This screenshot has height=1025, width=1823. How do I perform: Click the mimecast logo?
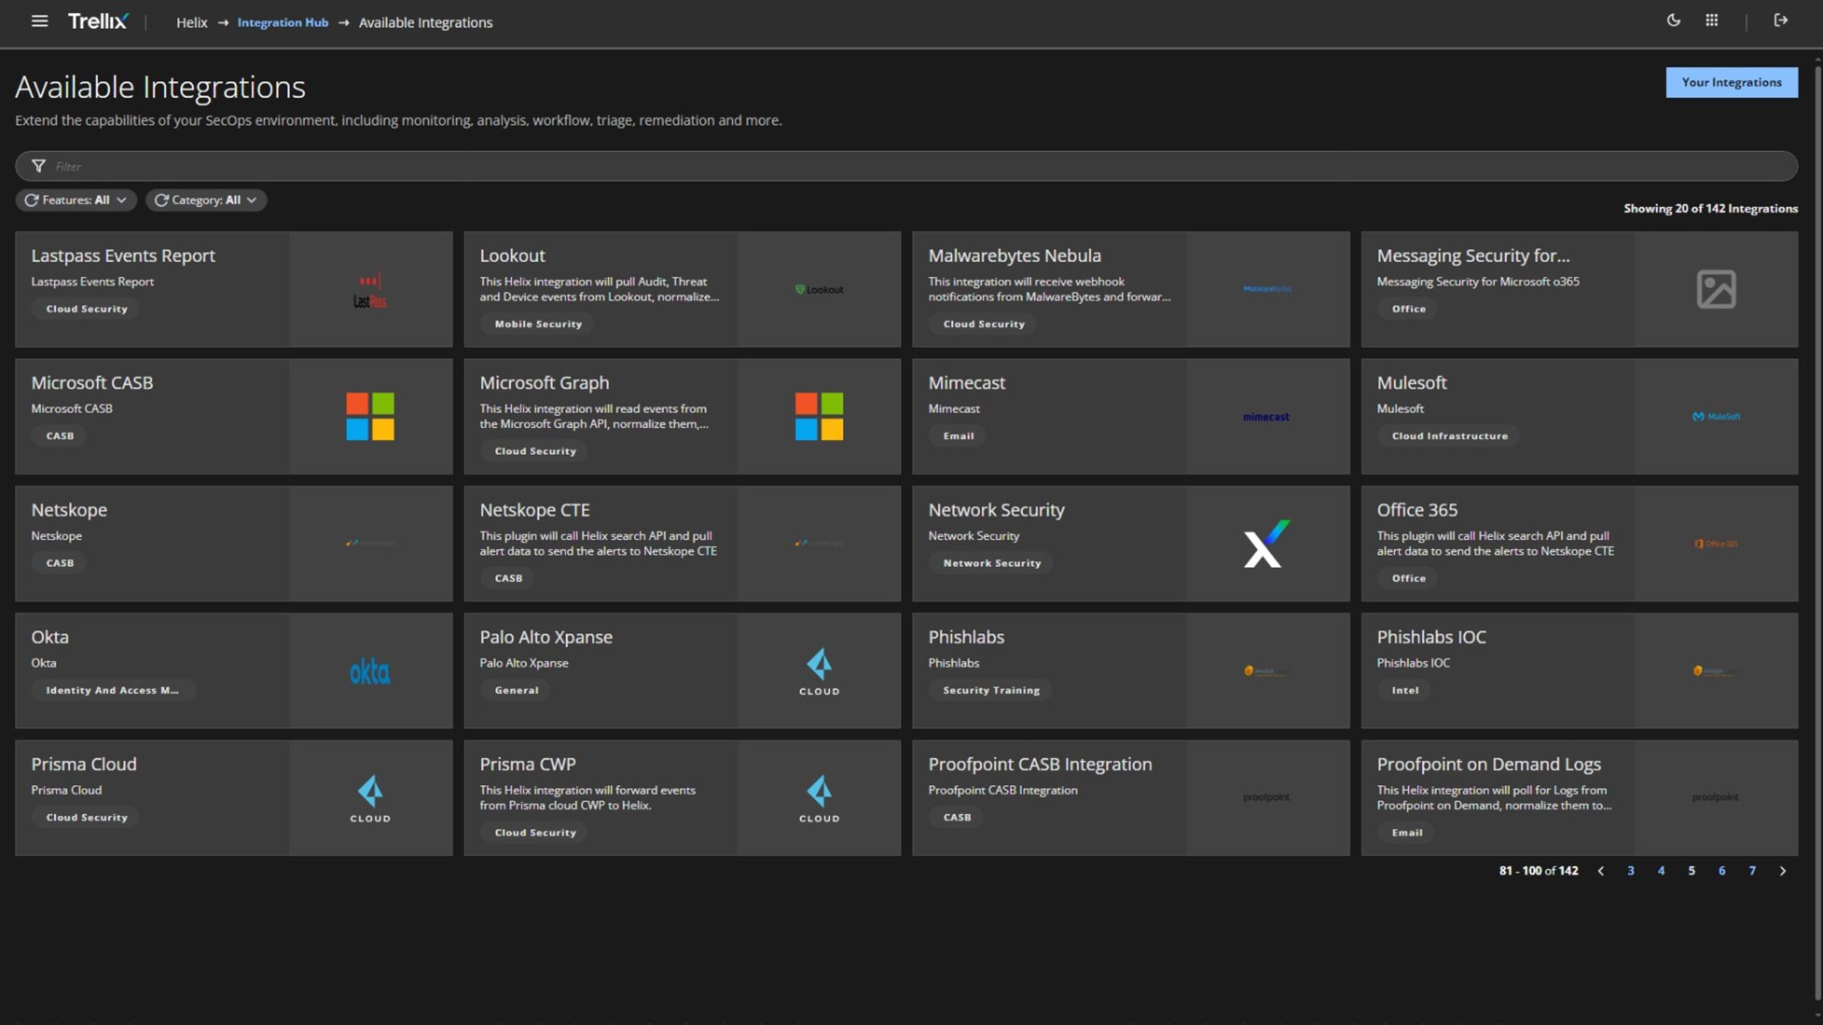click(1266, 417)
